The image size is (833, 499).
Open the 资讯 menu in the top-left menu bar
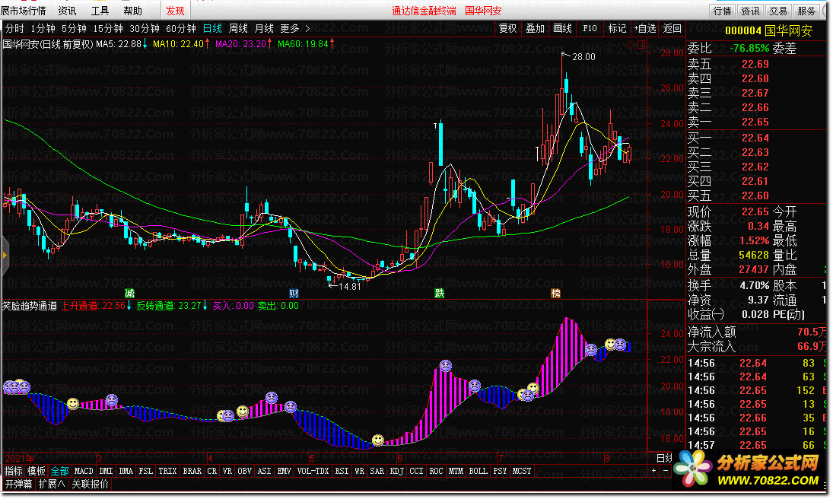coord(67,11)
